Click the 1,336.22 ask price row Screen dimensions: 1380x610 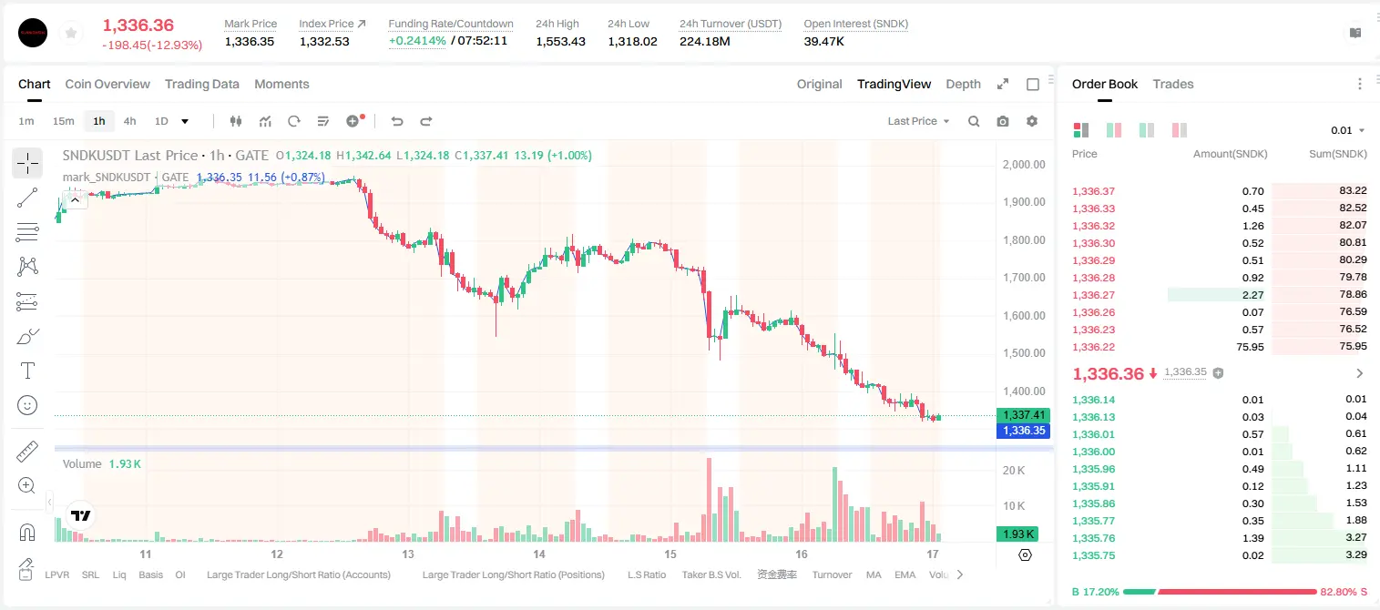[1220, 347]
